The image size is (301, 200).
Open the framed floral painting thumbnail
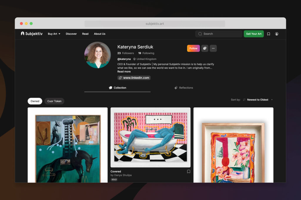pos(233,145)
